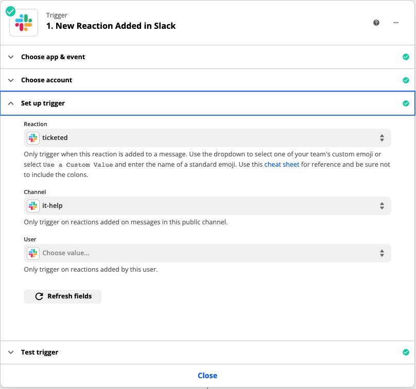Click green checkmark beside Choose account
Screen dimensions: 416x389
click(406, 80)
